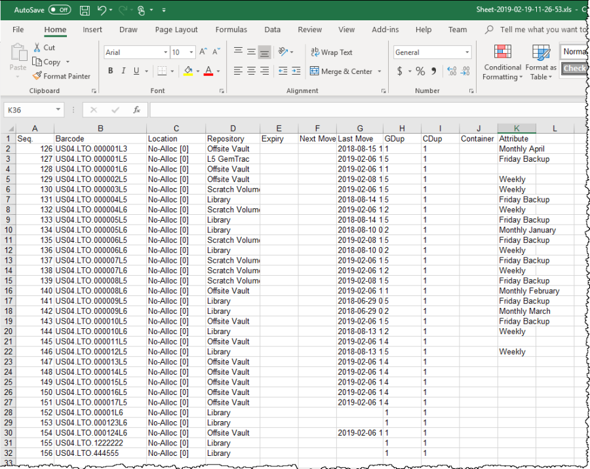Apply red font color A
This screenshot has width=590, height=469.
(x=208, y=71)
